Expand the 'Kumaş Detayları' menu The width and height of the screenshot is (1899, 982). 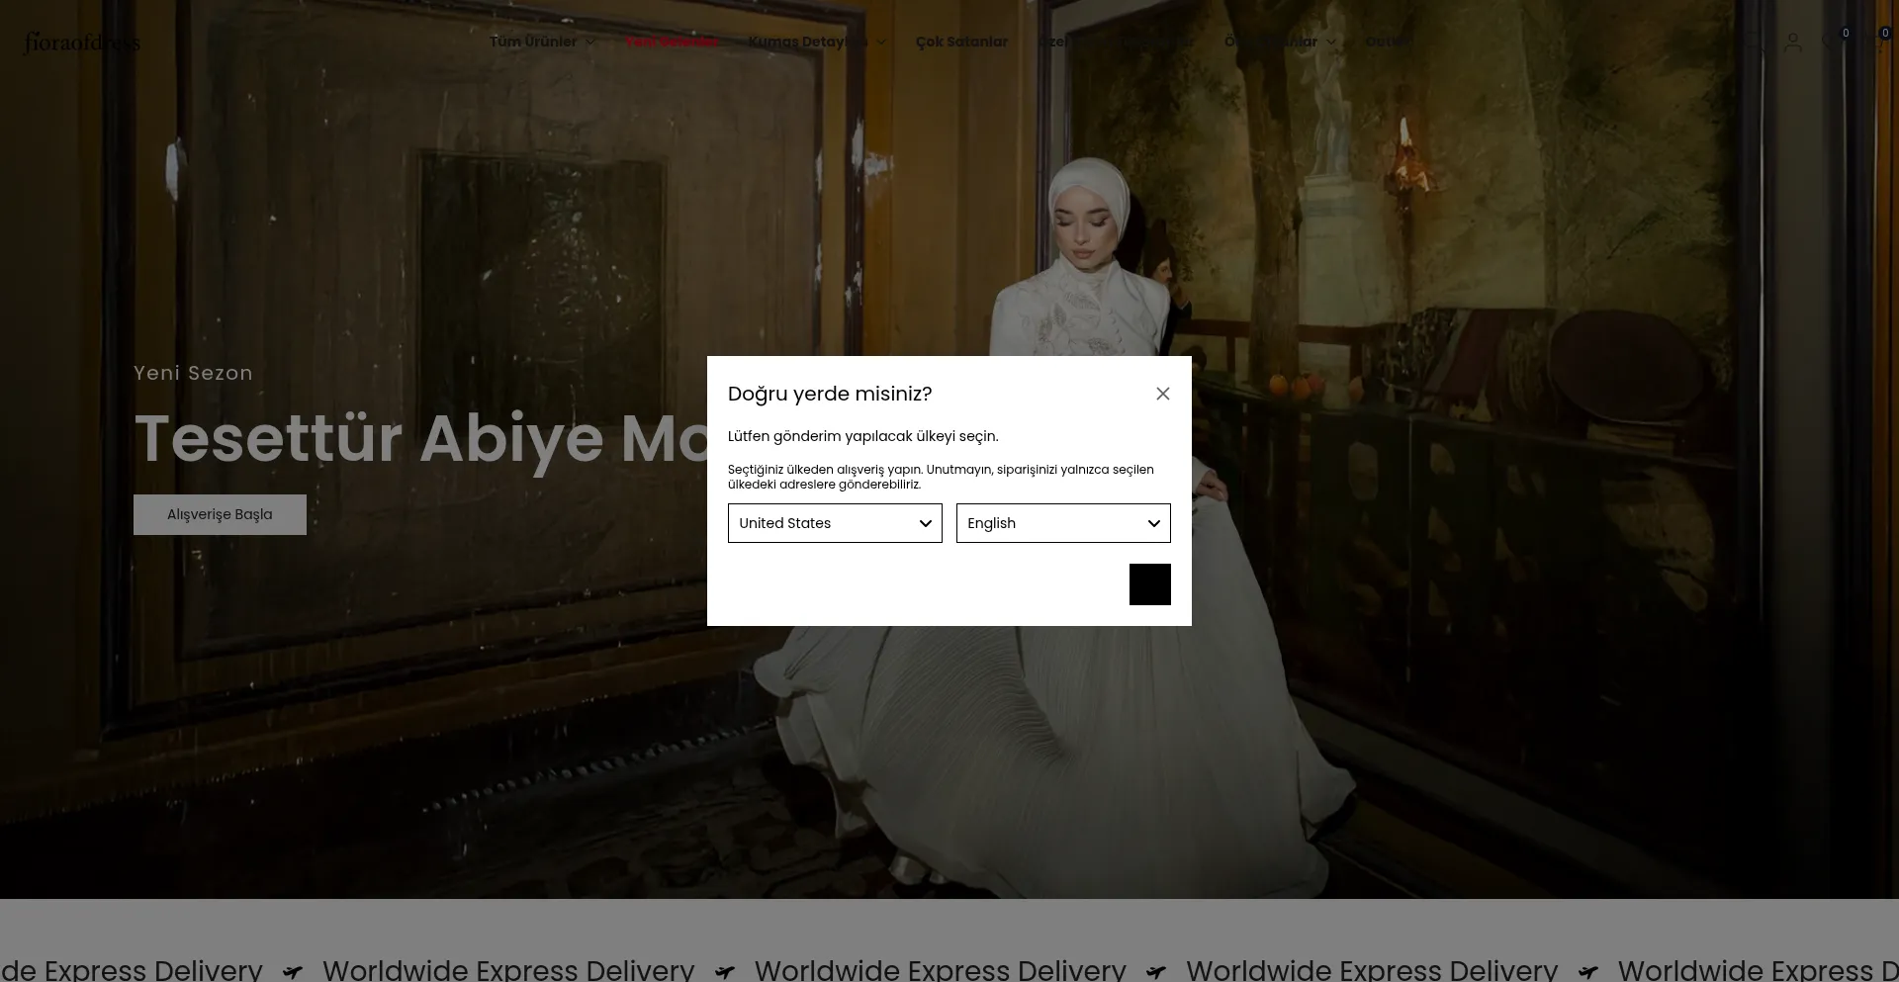point(817,42)
